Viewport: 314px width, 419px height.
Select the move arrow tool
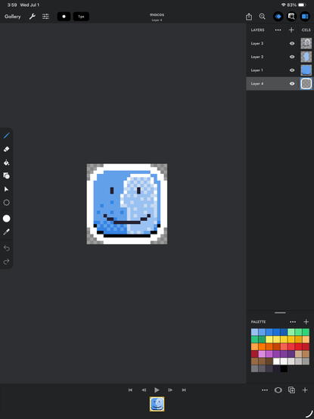click(6, 189)
